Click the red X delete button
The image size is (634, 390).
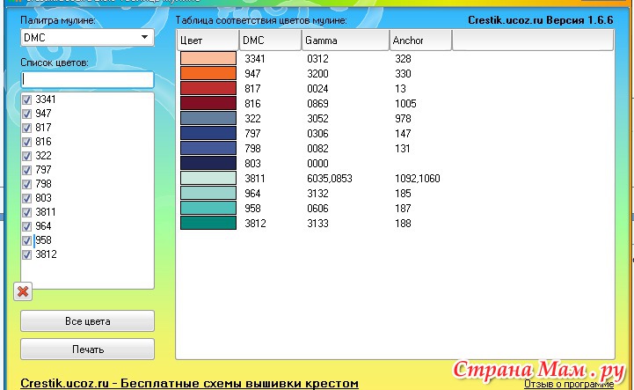[23, 291]
